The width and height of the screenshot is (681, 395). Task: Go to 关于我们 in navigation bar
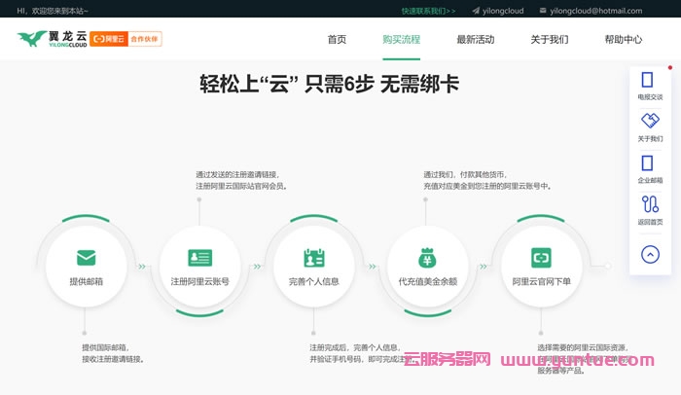(550, 40)
